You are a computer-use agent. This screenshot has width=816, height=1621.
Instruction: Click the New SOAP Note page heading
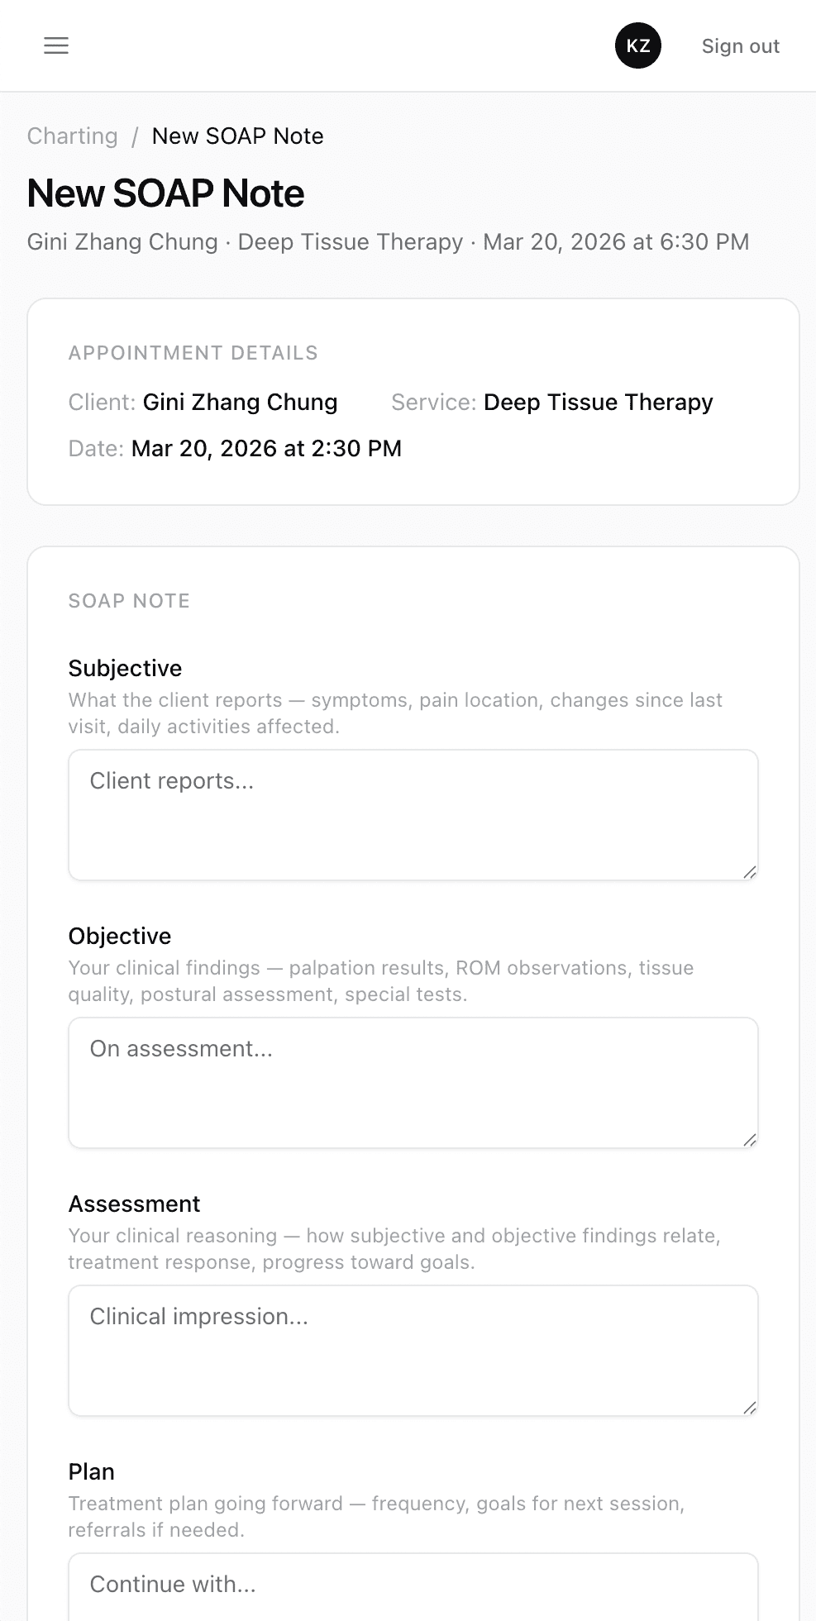pyautogui.click(x=165, y=193)
